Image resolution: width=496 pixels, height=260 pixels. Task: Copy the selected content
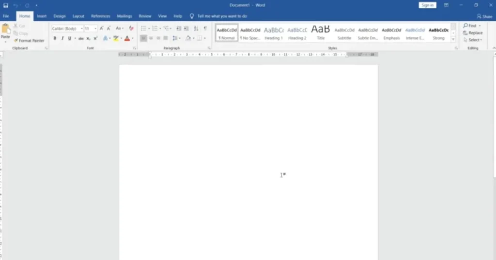20,33
